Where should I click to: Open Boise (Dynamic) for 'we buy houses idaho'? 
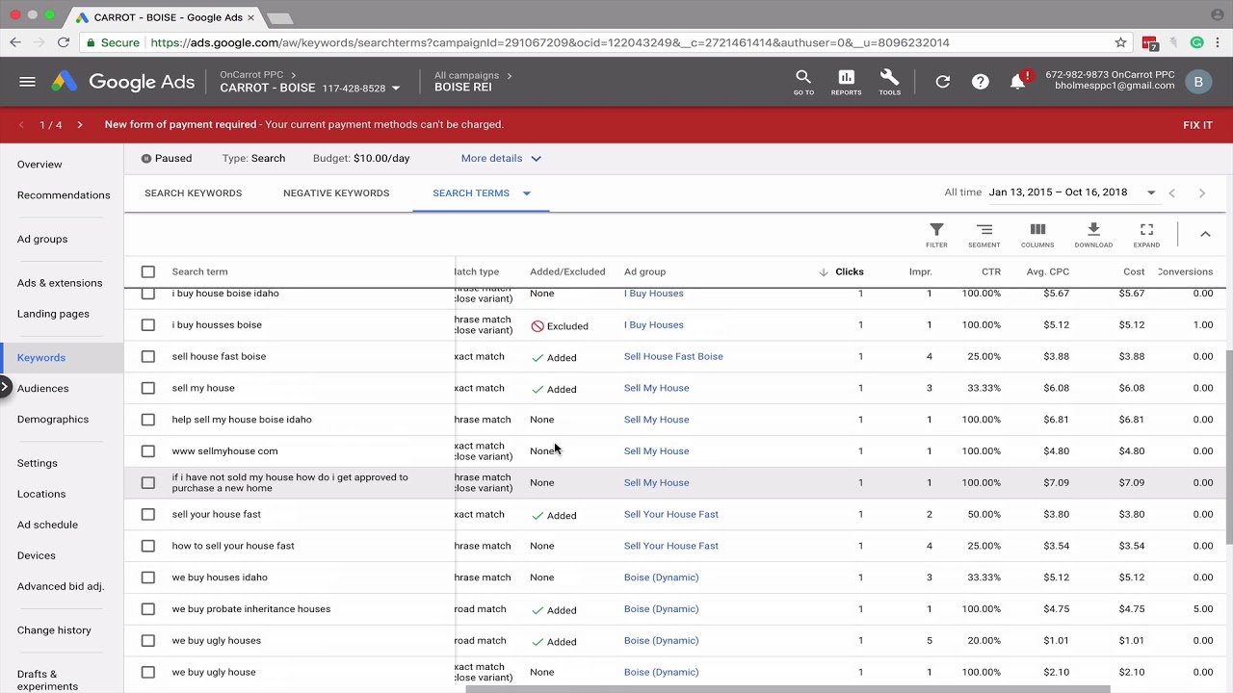coord(661,577)
